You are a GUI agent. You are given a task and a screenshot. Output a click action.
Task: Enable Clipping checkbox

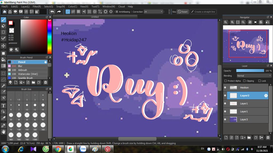(244, 81)
